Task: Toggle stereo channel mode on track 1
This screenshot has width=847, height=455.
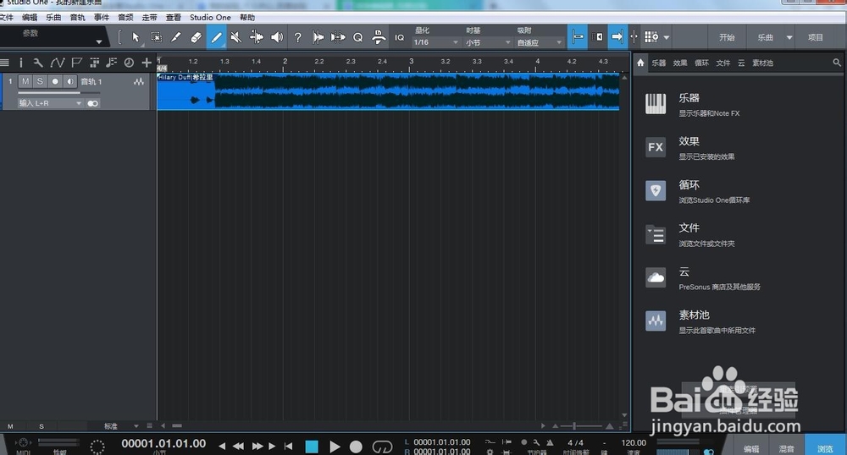Action: point(93,103)
